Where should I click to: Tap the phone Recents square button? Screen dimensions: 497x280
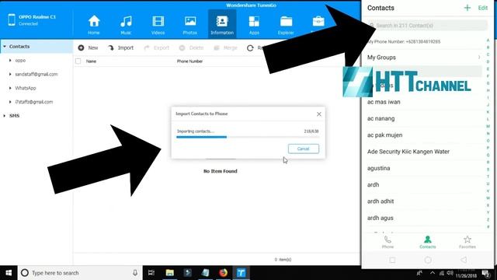[x=392, y=260]
